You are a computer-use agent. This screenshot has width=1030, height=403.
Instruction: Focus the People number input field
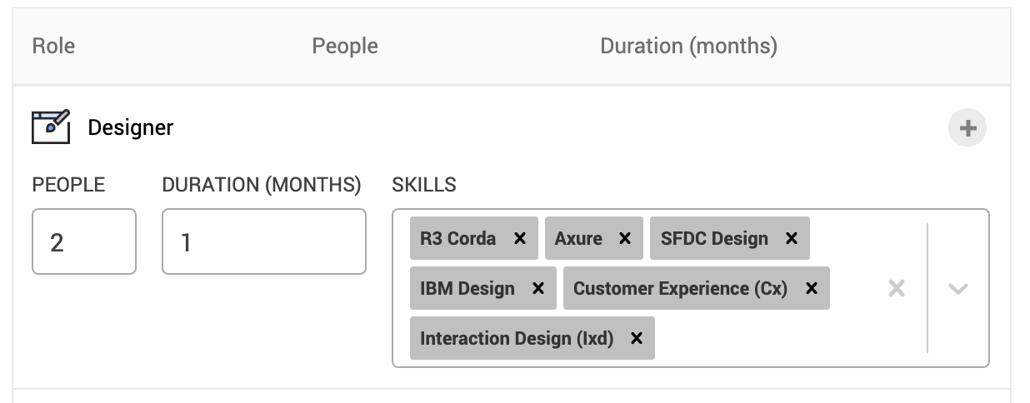pyautogui.click(x=83, y=241)
